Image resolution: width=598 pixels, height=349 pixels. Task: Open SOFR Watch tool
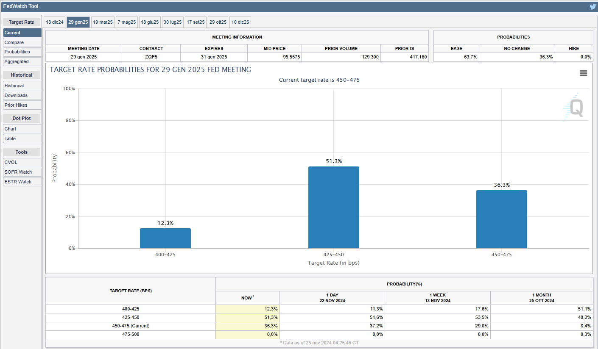point(22,172)
